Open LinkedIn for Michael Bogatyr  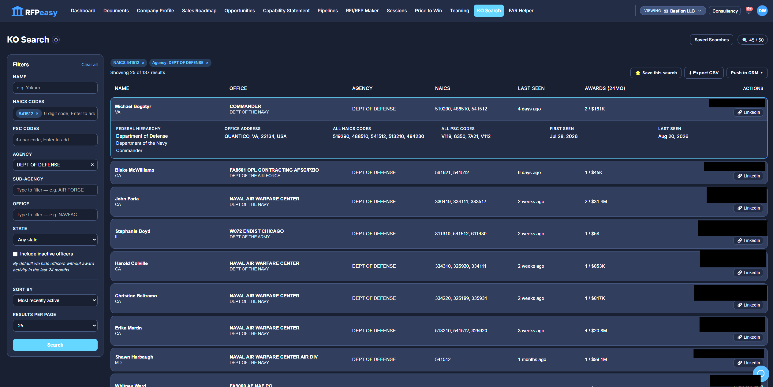tap(748, 112)
